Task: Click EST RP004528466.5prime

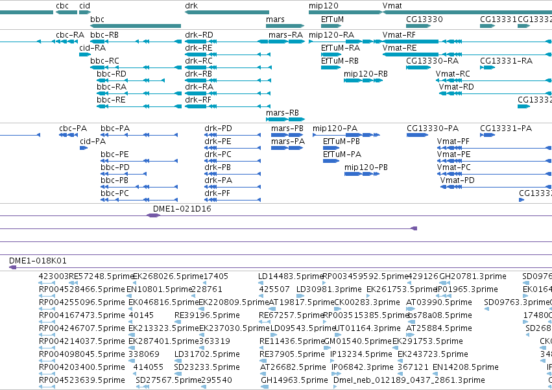Action: (82, 289)
